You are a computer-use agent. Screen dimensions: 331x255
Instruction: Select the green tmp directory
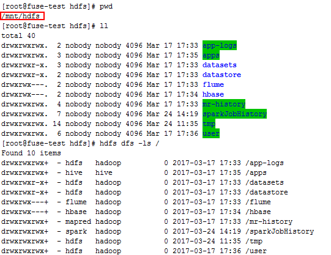point(209,124)
